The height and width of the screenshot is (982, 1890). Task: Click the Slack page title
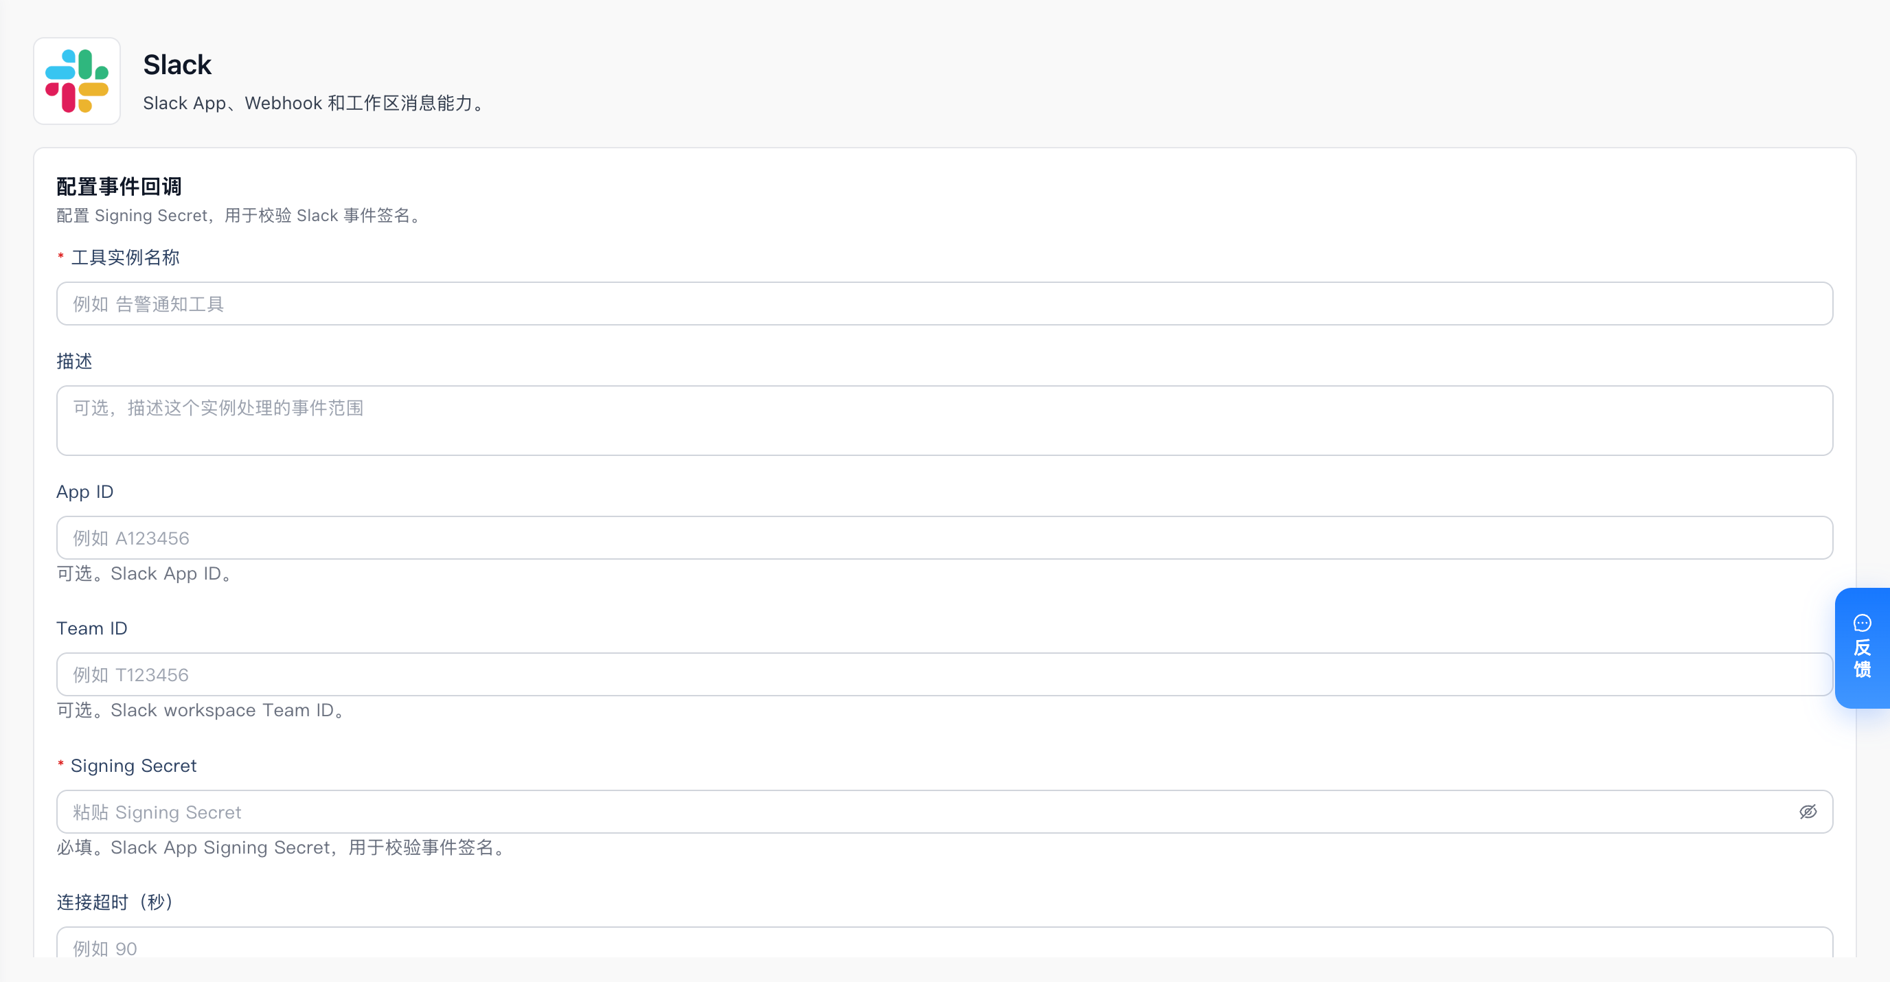coord(177,65)
